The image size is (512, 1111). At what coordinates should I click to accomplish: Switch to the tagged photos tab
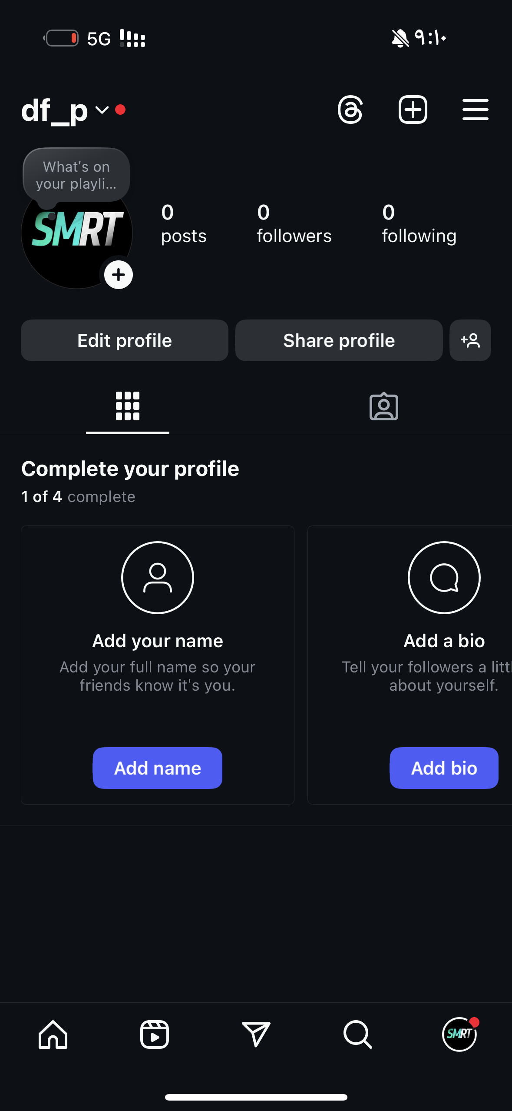point(384,406)
